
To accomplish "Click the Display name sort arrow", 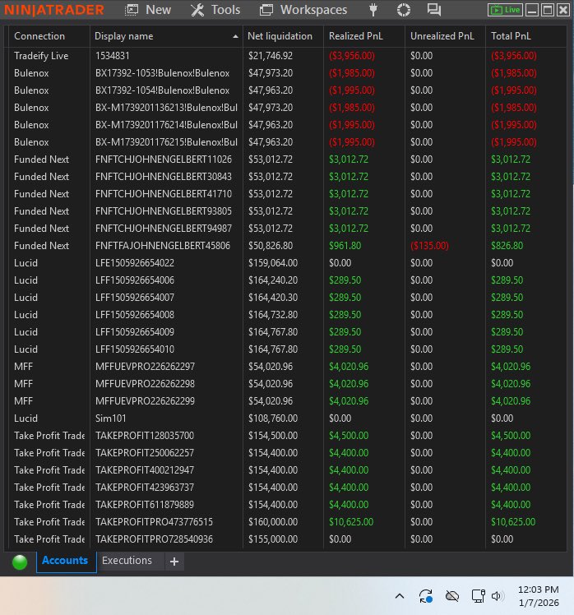I will 235,36.
